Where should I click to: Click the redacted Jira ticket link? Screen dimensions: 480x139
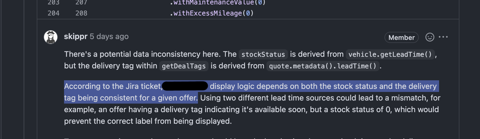click(x=185, y=86)
